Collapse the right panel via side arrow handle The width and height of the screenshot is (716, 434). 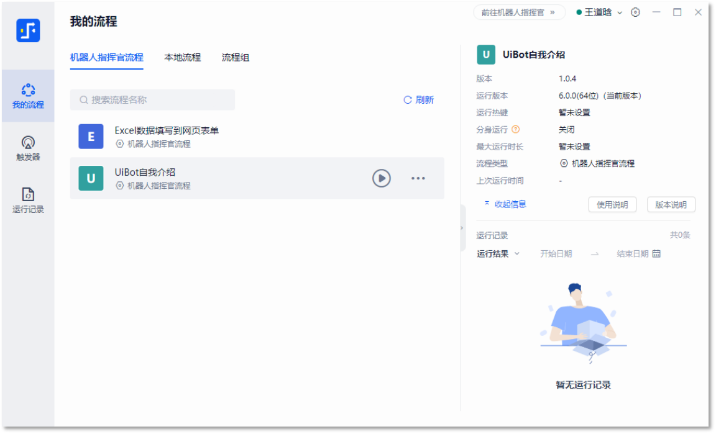click(x=462, y=228)
